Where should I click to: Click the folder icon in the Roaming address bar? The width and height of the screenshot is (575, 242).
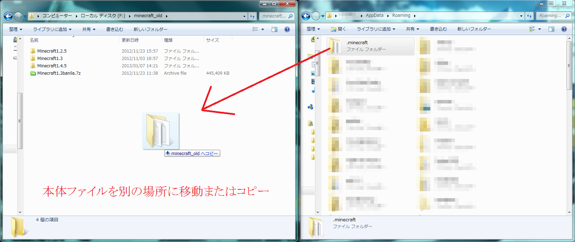tap(329, 16)
